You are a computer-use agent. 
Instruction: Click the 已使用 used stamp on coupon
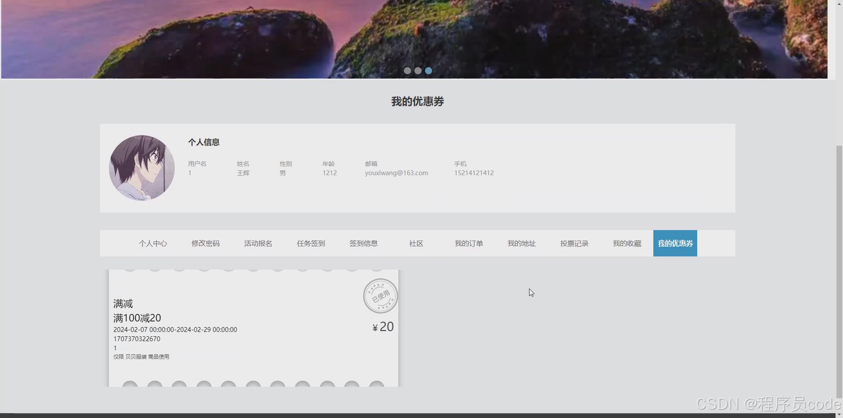point(380,296)
